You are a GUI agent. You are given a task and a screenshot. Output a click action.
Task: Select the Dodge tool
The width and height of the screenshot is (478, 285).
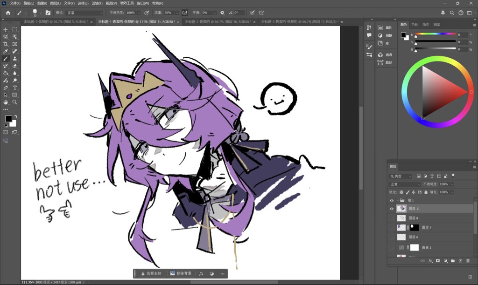click(x=14, y=81)
